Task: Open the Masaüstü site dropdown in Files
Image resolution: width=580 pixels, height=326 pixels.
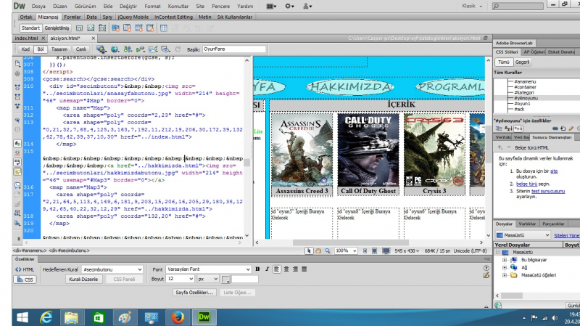Action: click(x=523, y=235)
